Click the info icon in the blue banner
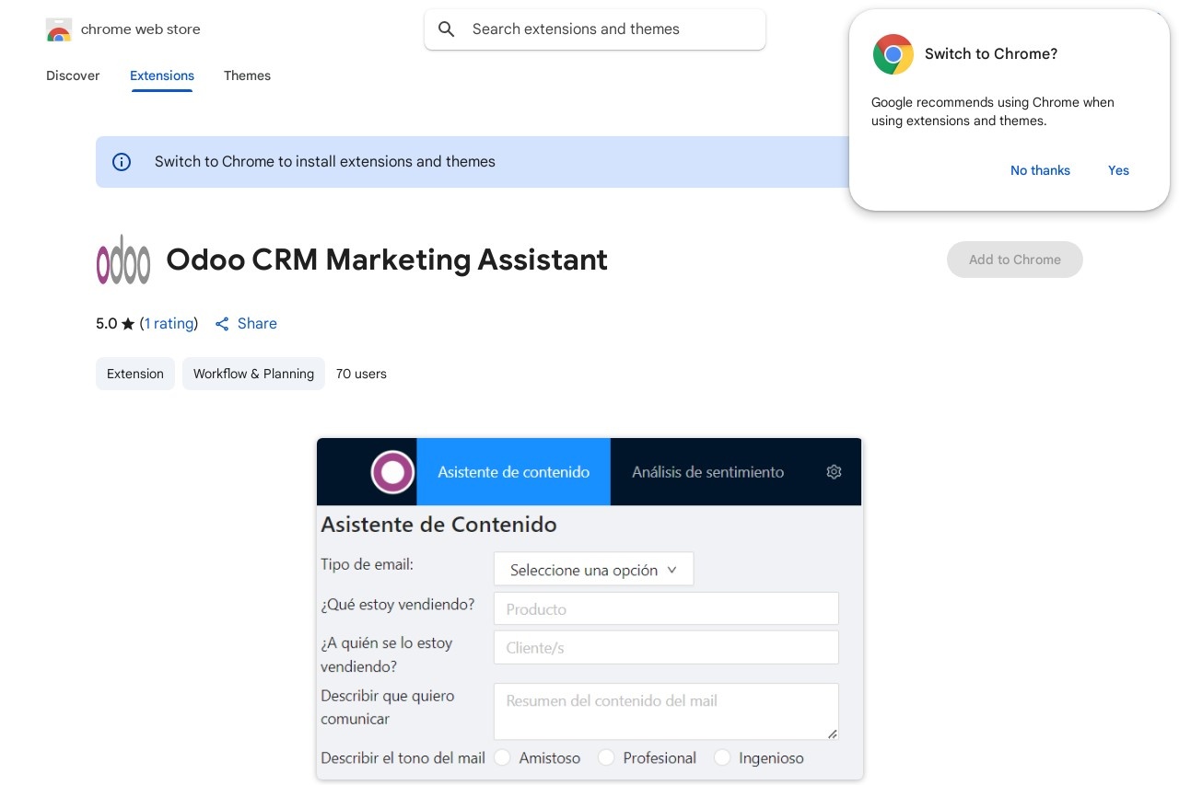This screenshot has width=1179, height=785. (x=122, y=162)
